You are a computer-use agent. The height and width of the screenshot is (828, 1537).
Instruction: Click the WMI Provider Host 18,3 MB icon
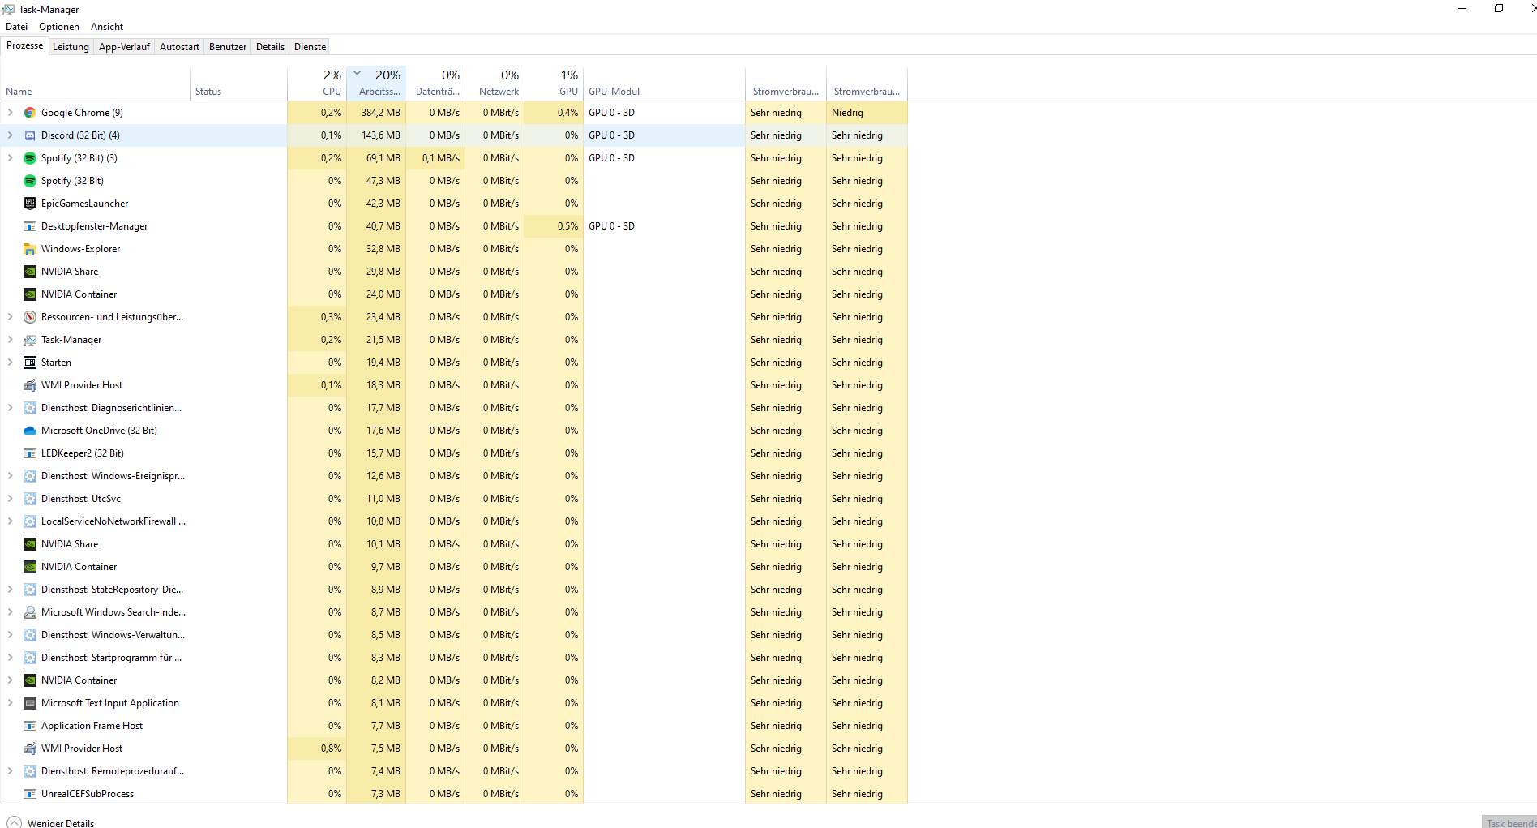tap(30, 385)
